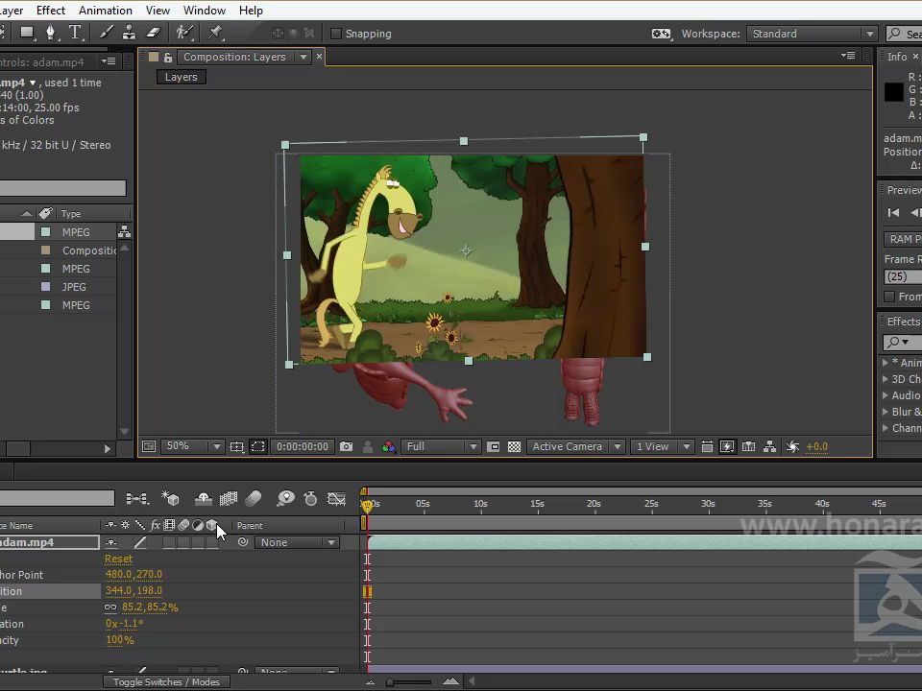Select the Pen tool

coord(51,33)
